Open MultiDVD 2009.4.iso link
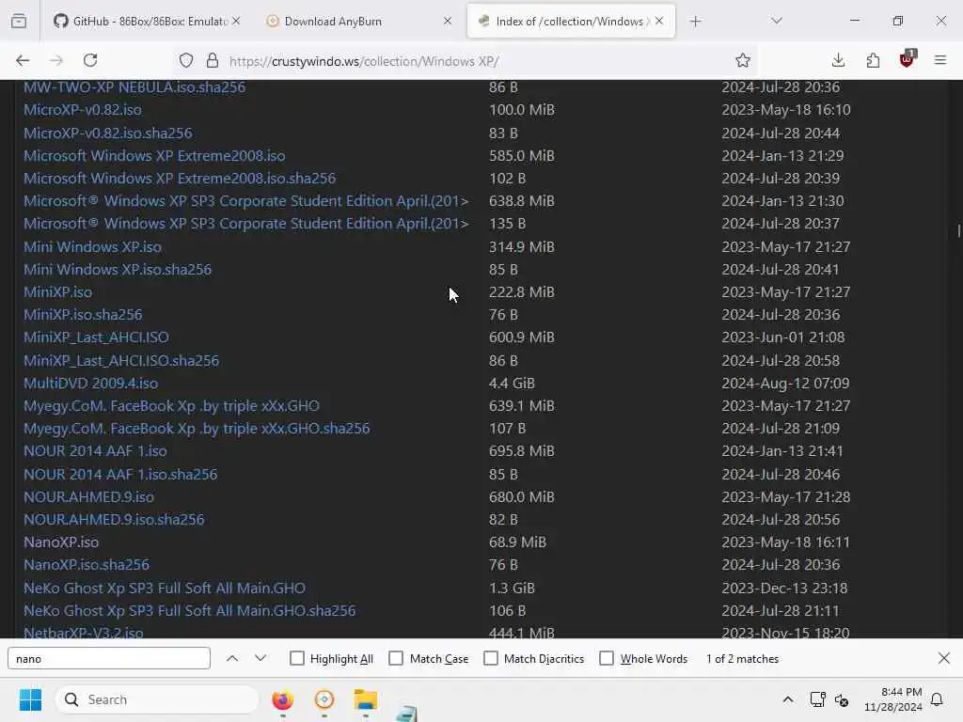Image resolution: width=963 pixels, height=722 pixels. pyautogui.click(x=91, y=384)
